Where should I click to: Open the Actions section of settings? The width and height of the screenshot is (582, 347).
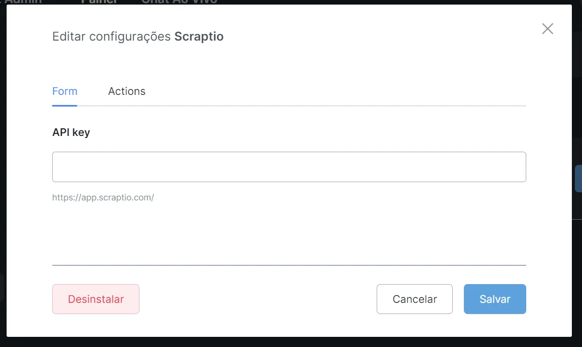pyautogui.click(x=127, y=91)
